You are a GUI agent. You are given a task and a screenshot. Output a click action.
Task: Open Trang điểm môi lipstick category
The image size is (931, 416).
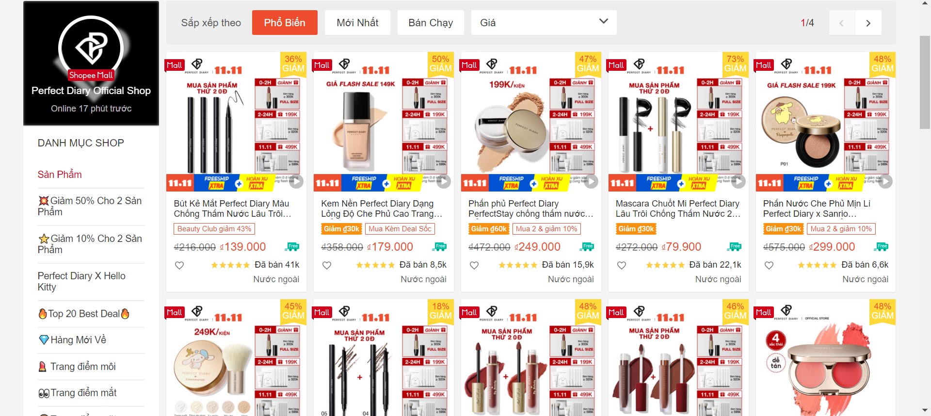tap(77, 367)
